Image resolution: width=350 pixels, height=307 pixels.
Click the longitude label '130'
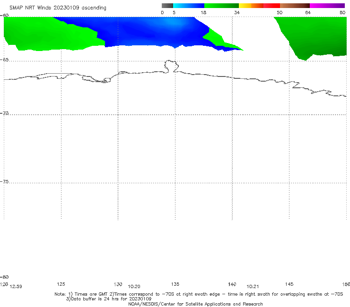(x=118, y=284)
